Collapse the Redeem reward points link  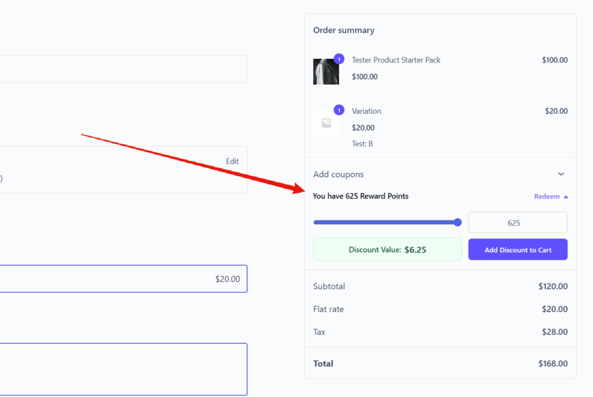pos(547,197)
